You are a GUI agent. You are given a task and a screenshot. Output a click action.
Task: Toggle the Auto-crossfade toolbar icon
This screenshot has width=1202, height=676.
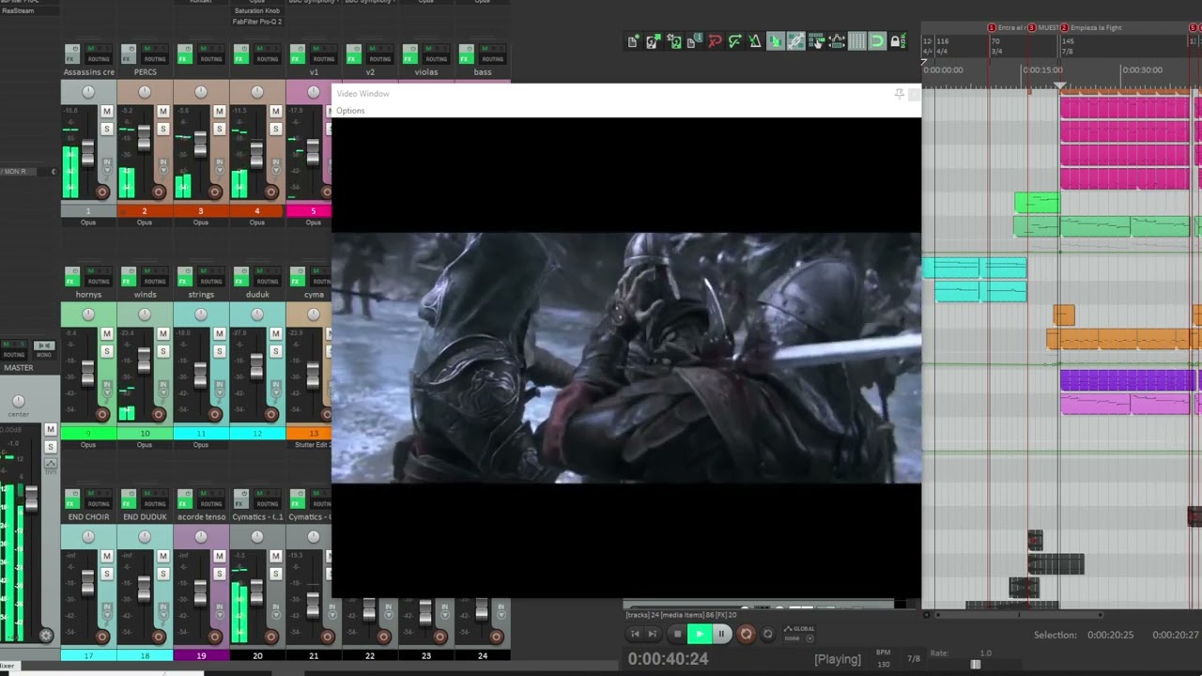776,41
